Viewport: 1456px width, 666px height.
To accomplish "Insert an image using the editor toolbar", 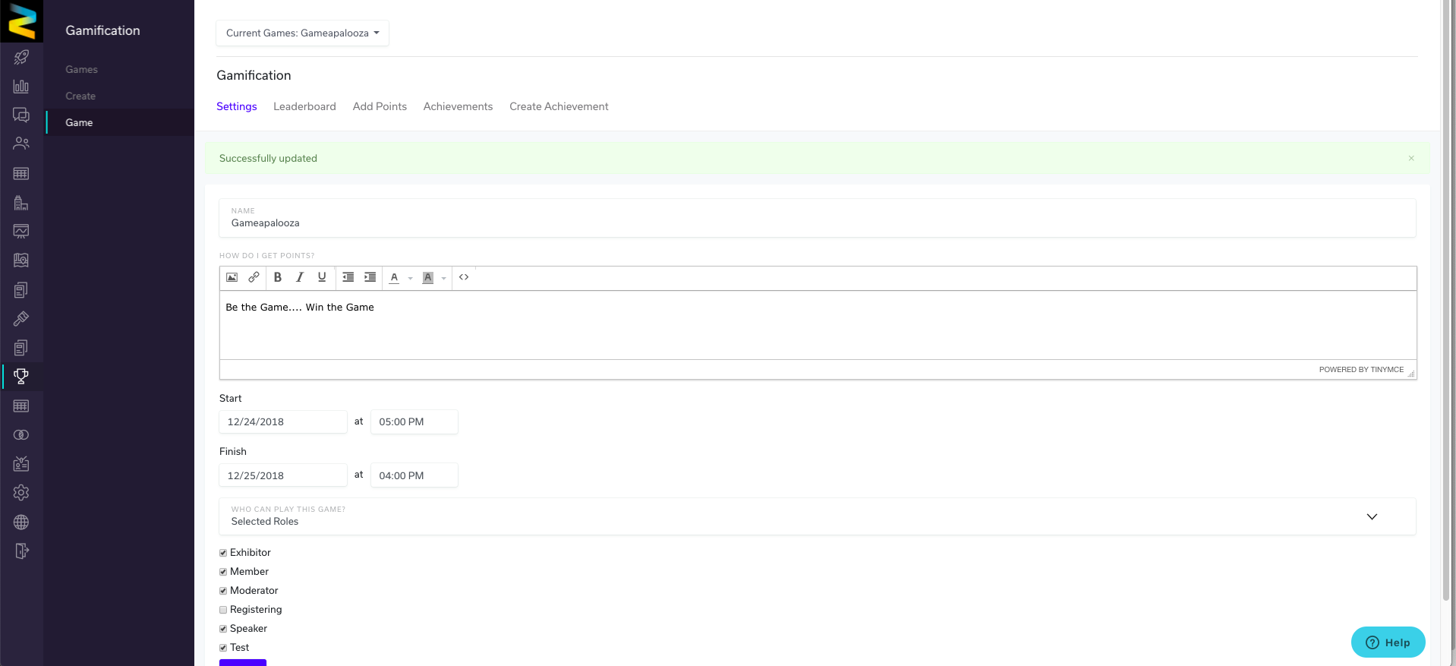I will click(232, 277).
